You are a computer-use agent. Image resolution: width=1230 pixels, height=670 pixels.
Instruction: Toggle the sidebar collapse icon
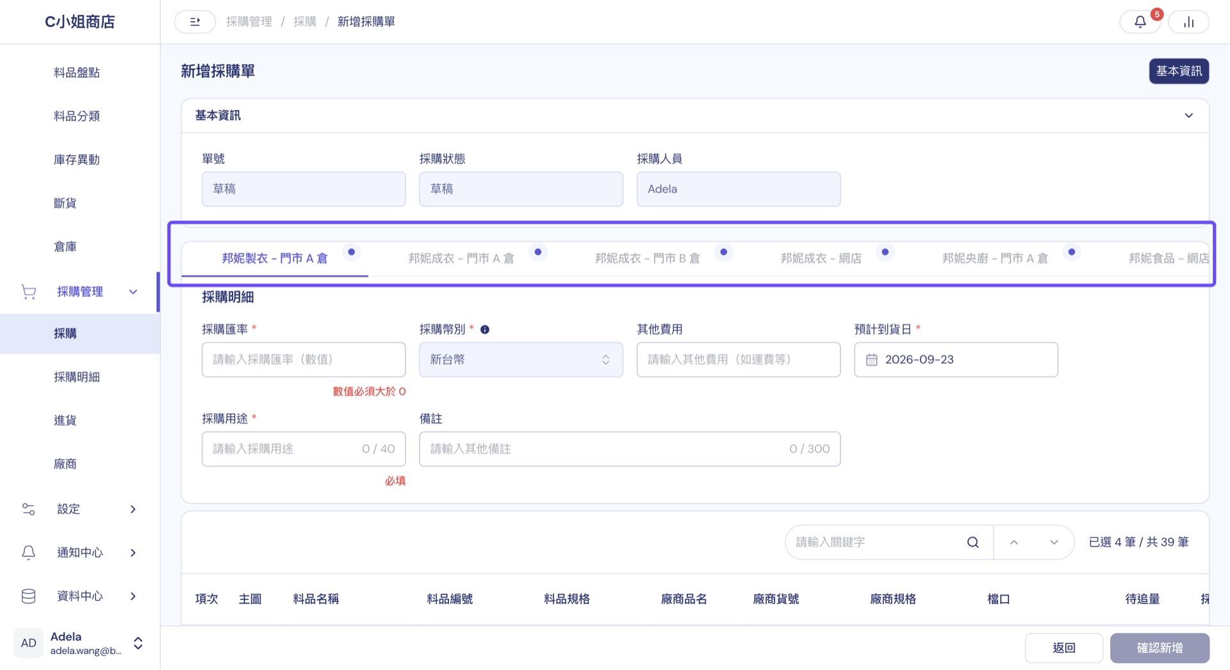(x=195, y=22)
